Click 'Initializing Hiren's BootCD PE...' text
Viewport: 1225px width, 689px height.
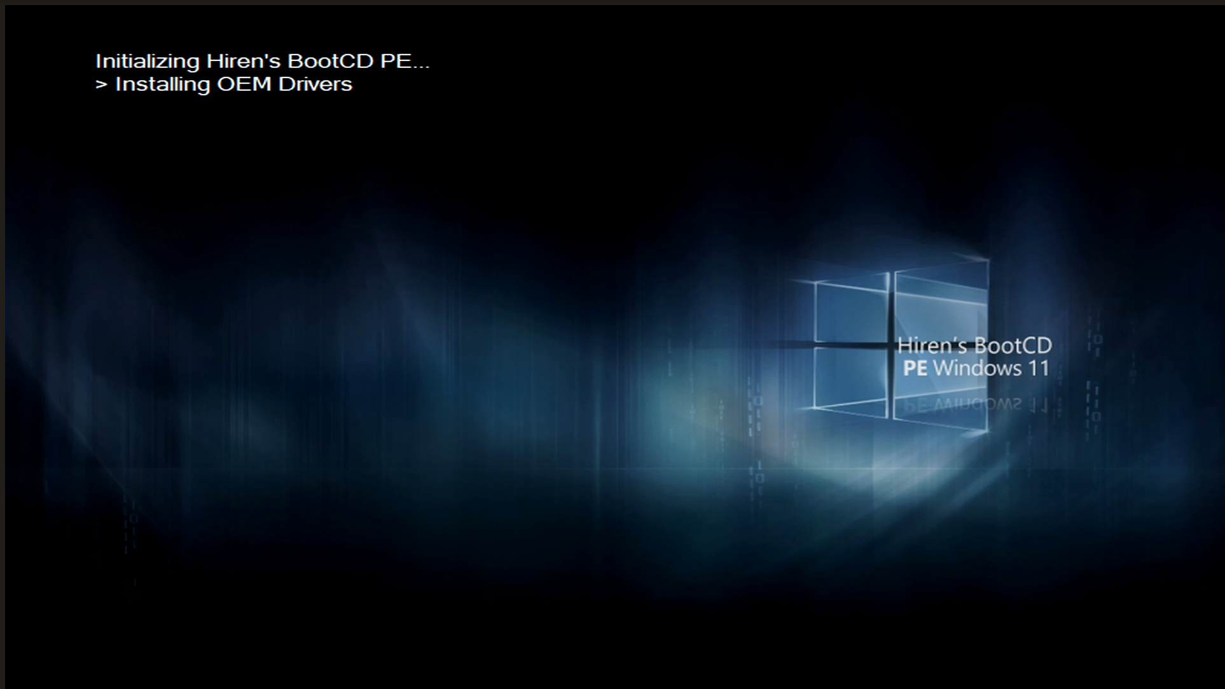click(262, 61)
